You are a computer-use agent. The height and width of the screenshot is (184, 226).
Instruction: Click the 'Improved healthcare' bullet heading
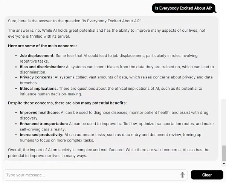point(39,112)
